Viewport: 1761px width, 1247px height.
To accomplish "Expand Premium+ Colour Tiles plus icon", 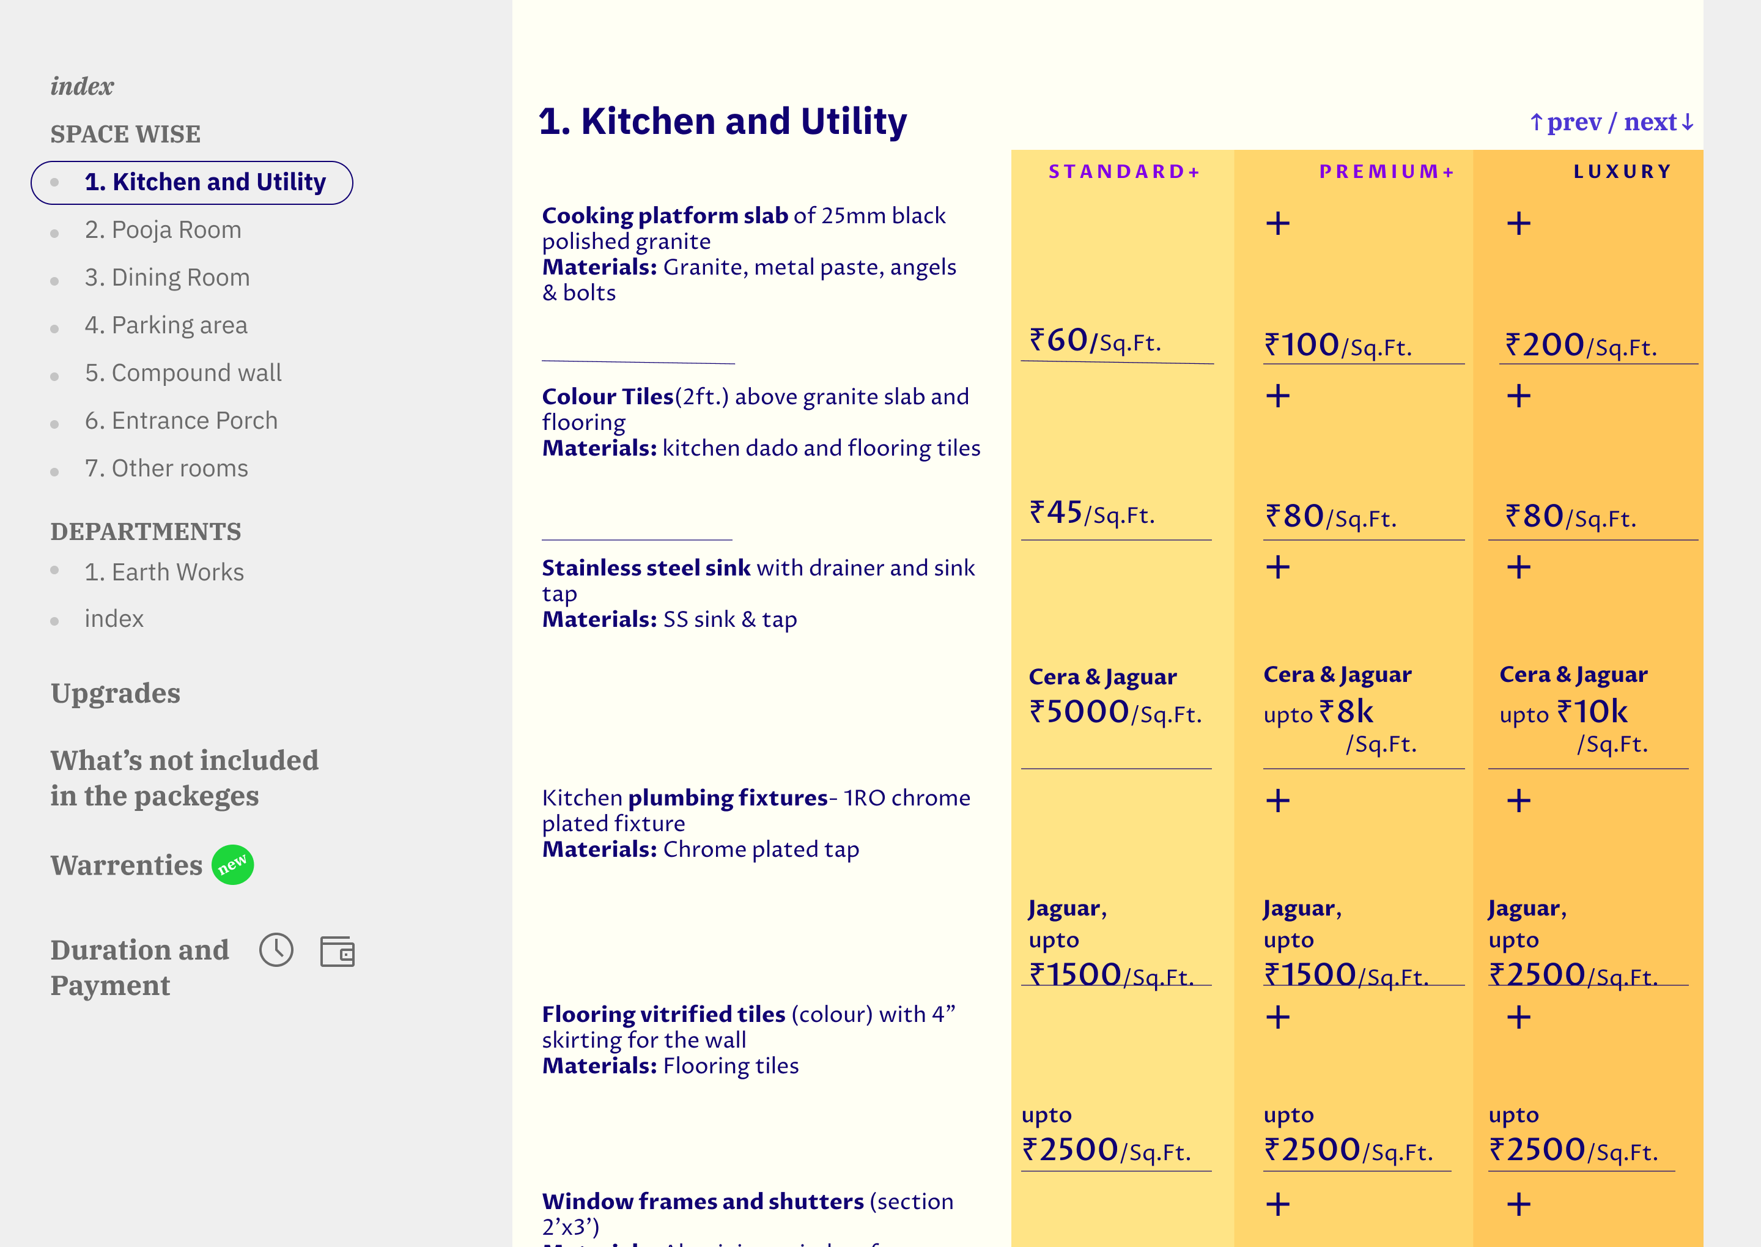I will click(x=1277, y=396).
